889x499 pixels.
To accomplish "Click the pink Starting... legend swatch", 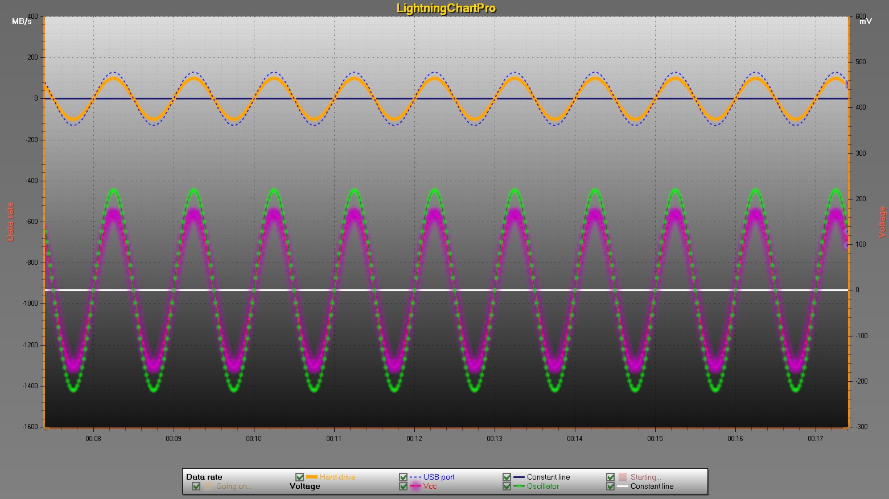I will (x=623, y=477).
